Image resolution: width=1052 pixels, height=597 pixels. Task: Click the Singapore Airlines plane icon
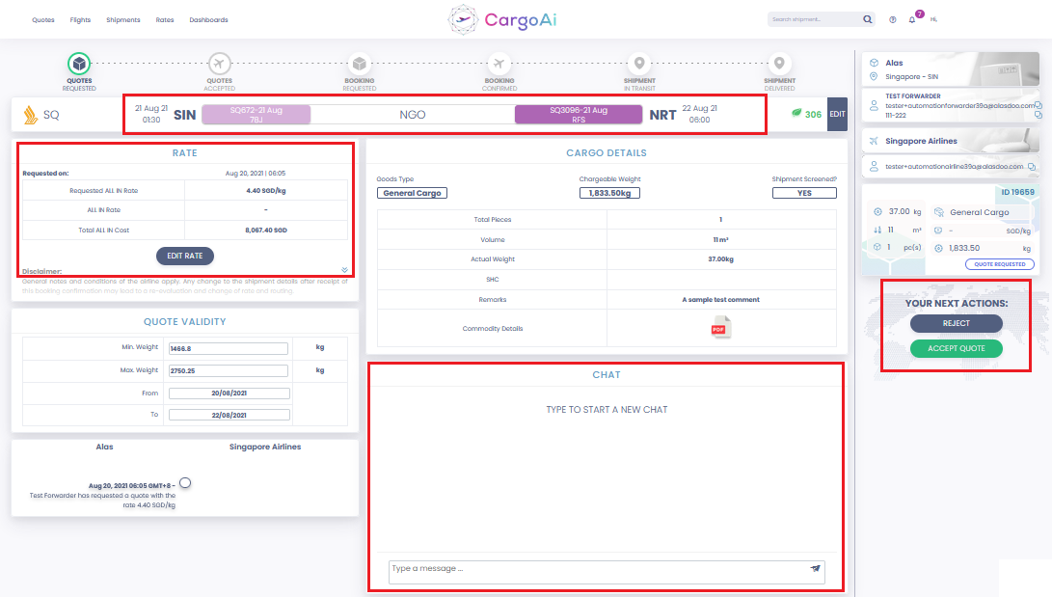[874, 141]
